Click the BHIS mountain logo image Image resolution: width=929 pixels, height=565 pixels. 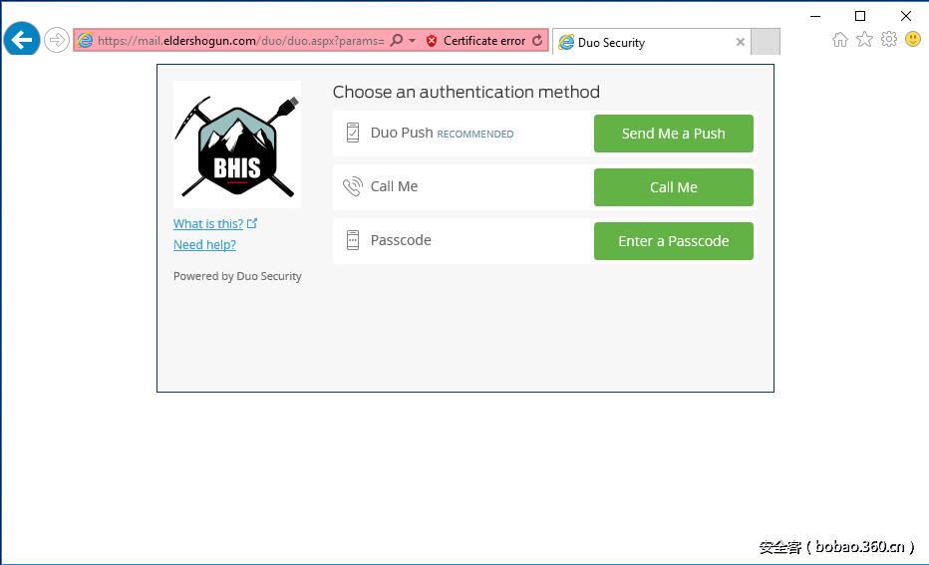tap(237, 144)
